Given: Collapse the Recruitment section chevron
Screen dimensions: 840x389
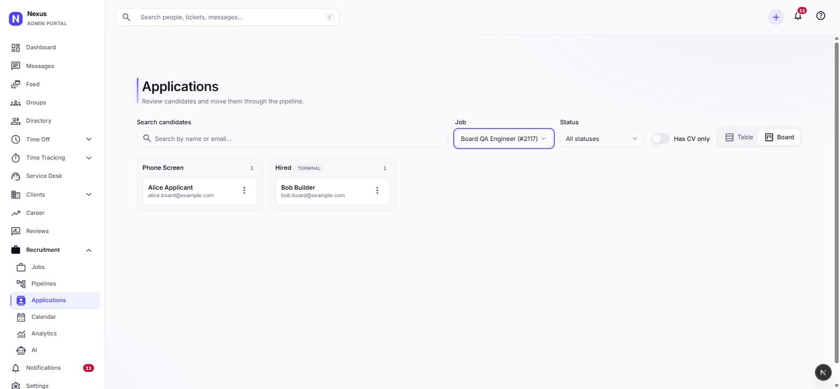Looking at the screenshot, I should click(x=89, y=250).
